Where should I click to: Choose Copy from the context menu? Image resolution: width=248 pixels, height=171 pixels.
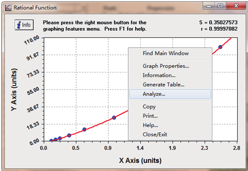click(x=149, y=106)
